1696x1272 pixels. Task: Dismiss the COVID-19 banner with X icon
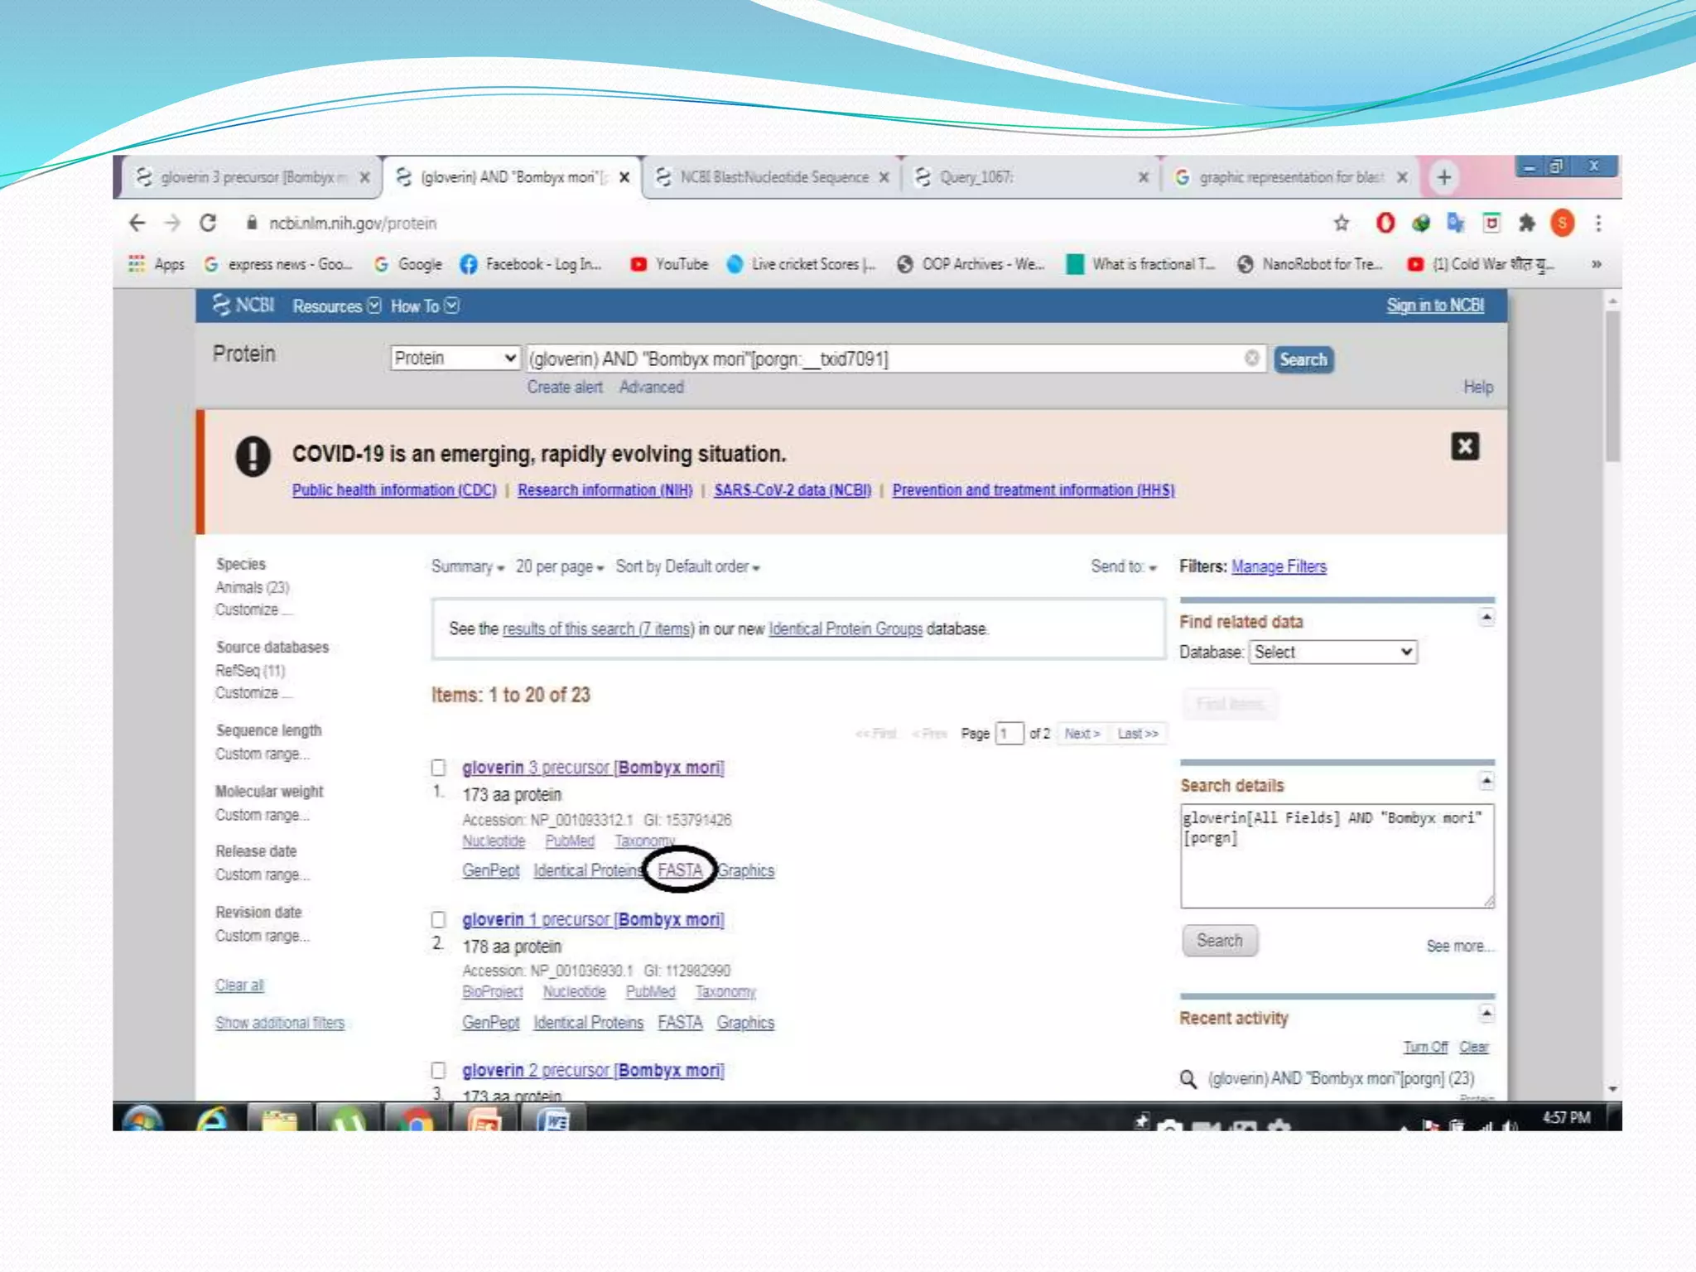point(1464,446)
